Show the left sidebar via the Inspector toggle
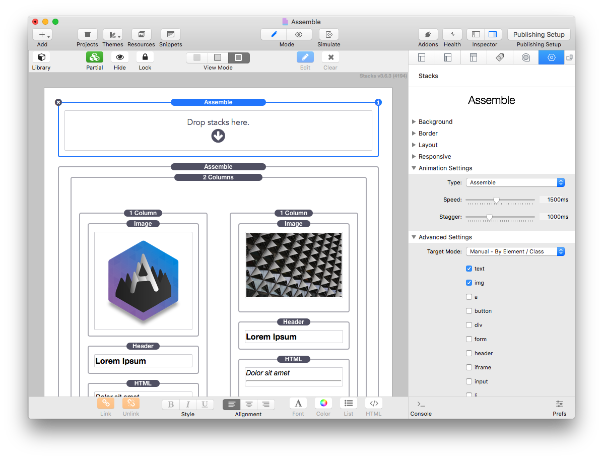 pyautogui.click(x=476, y=35)
